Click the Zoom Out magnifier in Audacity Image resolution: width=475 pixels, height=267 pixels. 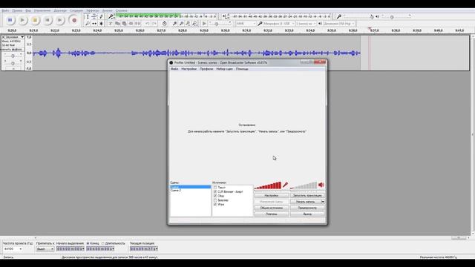(x=181, y=23)
